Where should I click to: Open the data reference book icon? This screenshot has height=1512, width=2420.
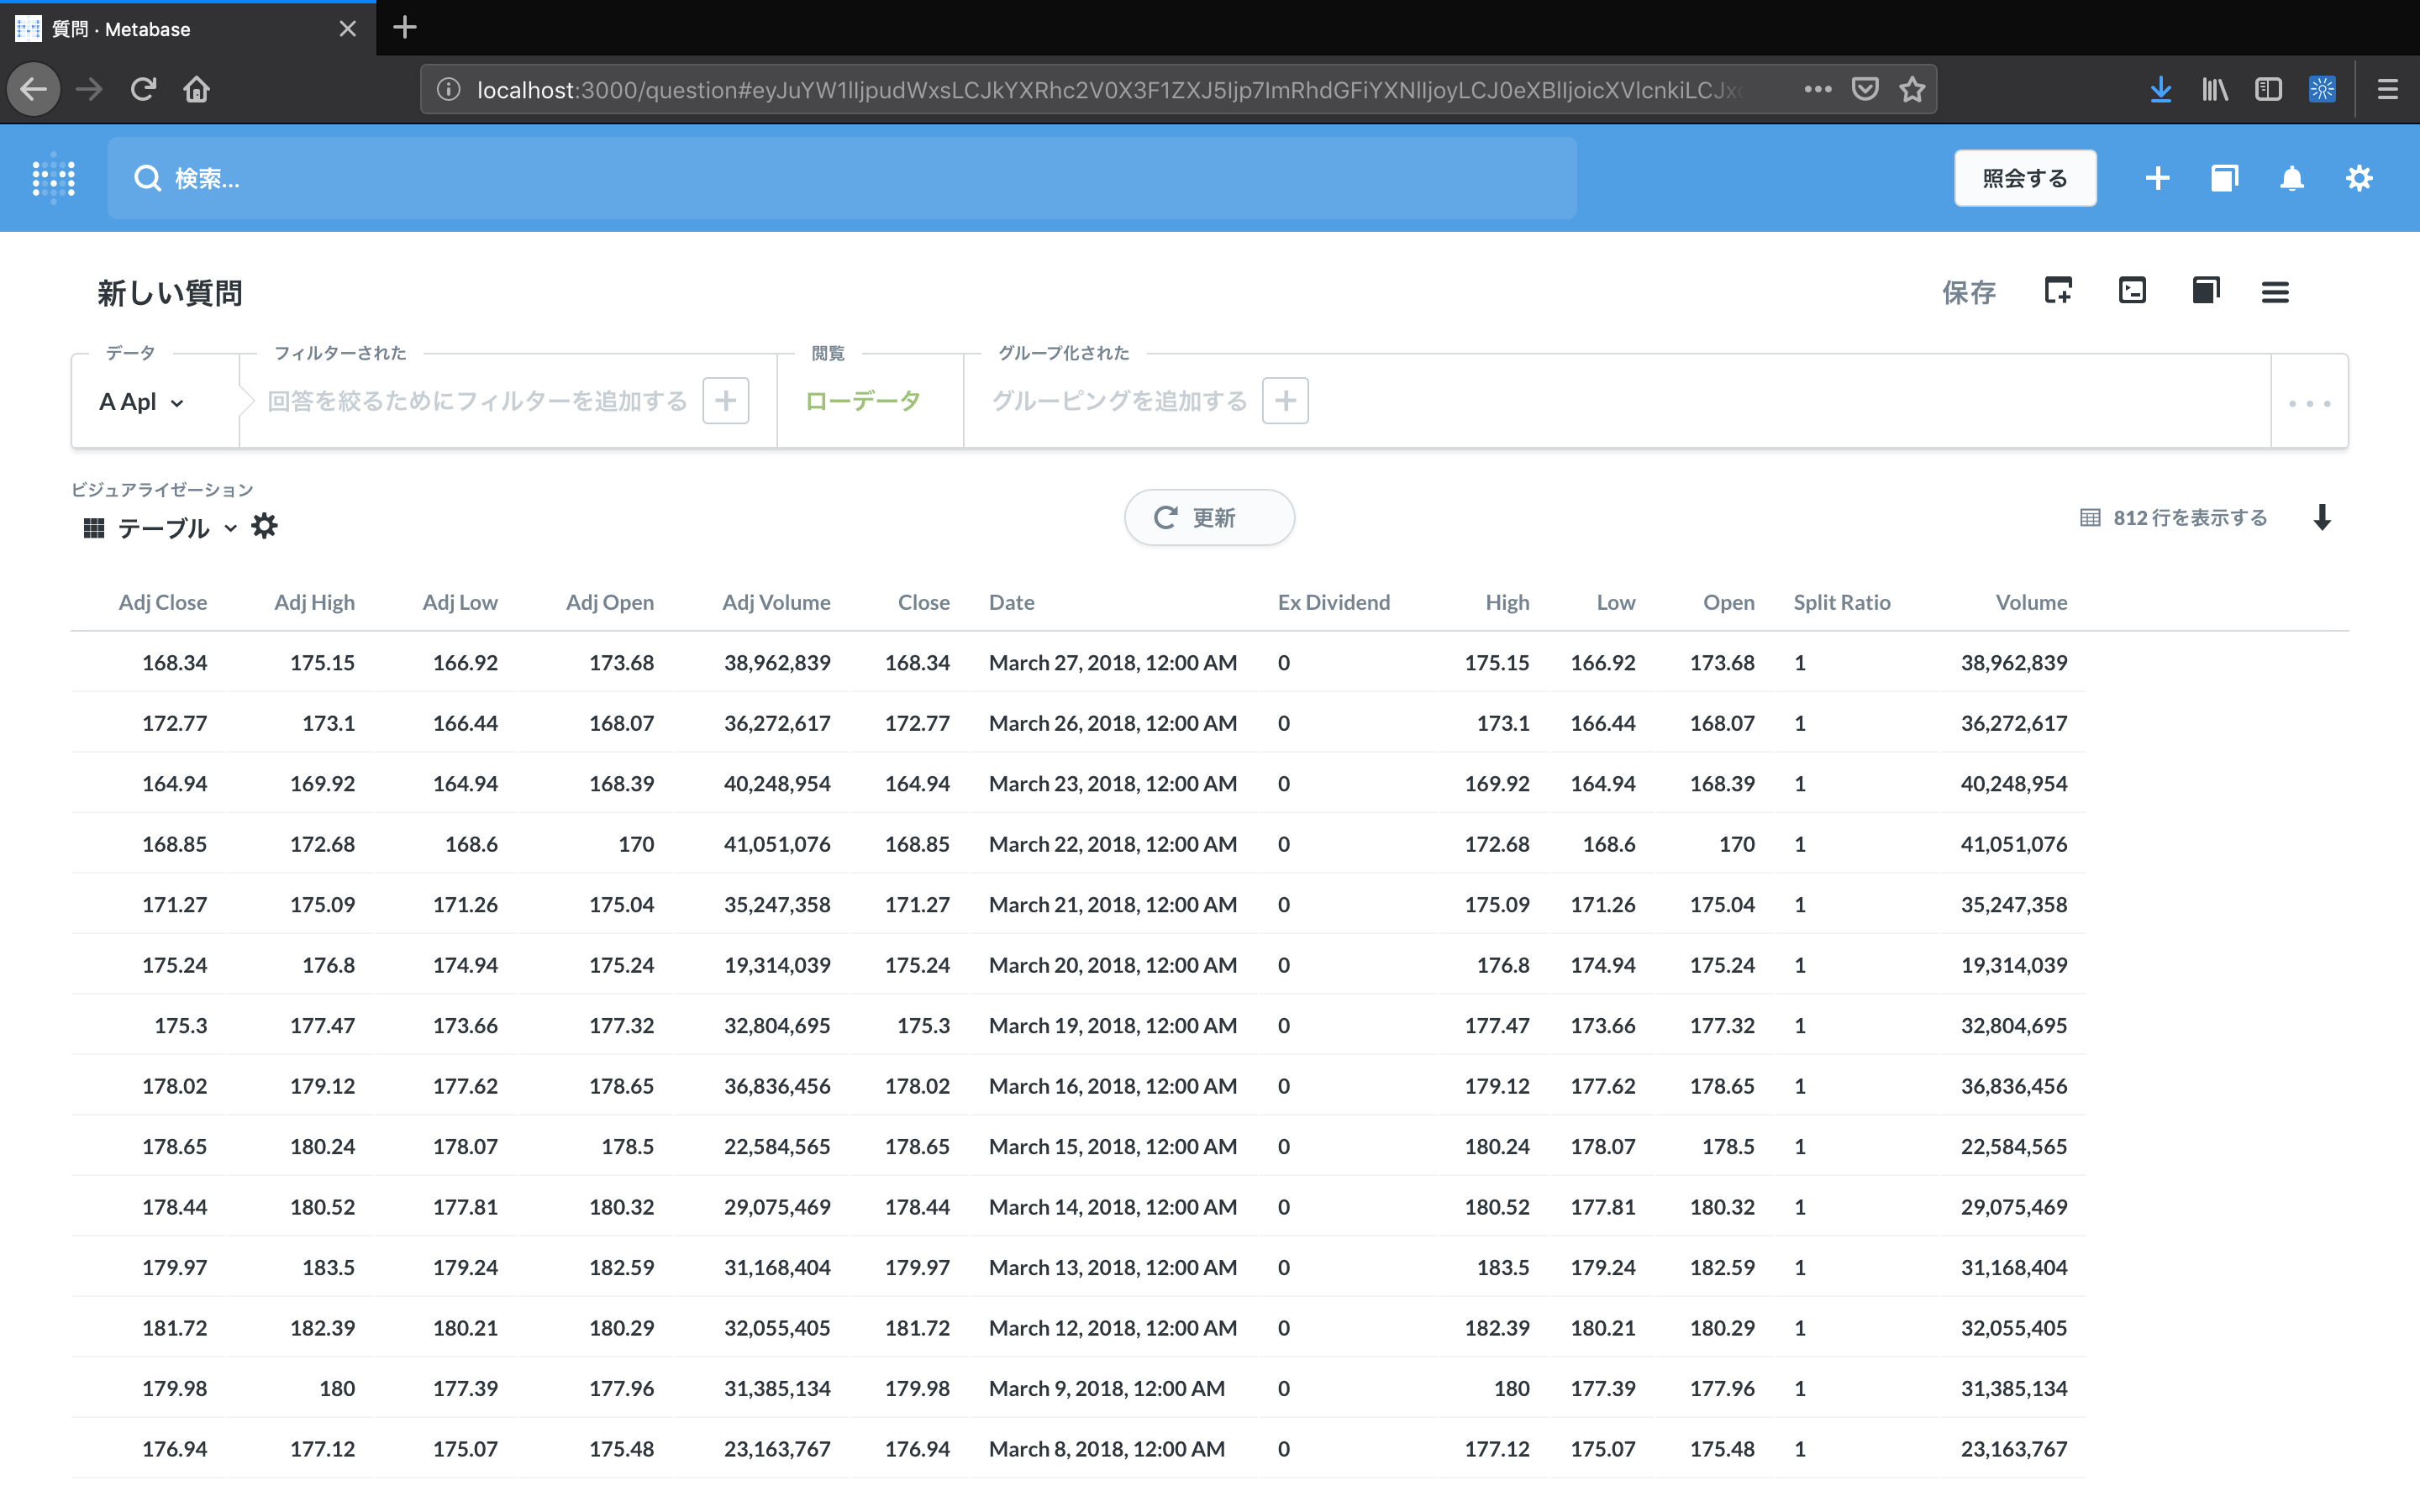2205,291
